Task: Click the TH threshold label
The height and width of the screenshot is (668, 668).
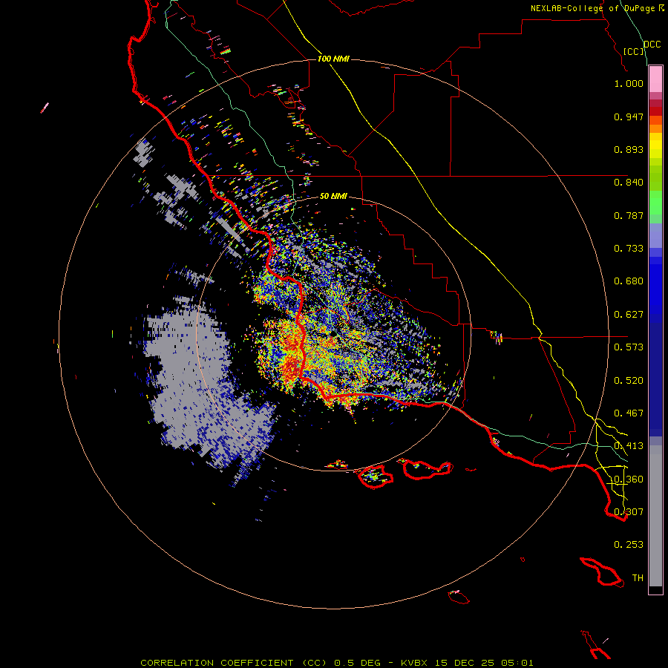Action: [x=638, y=578]
